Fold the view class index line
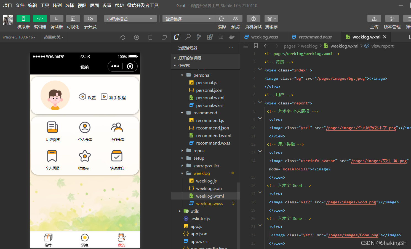The width and height of the screenshot is (411, 249). 260,69
